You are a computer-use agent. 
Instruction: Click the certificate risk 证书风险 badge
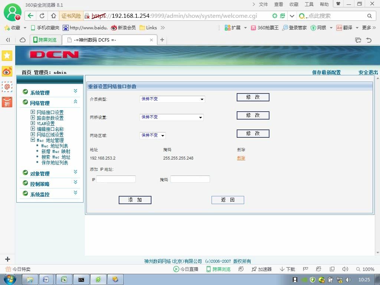point(71,16)
